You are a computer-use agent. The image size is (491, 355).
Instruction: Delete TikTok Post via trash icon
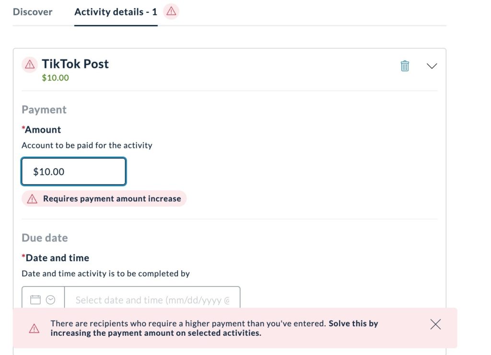point(405,66)
